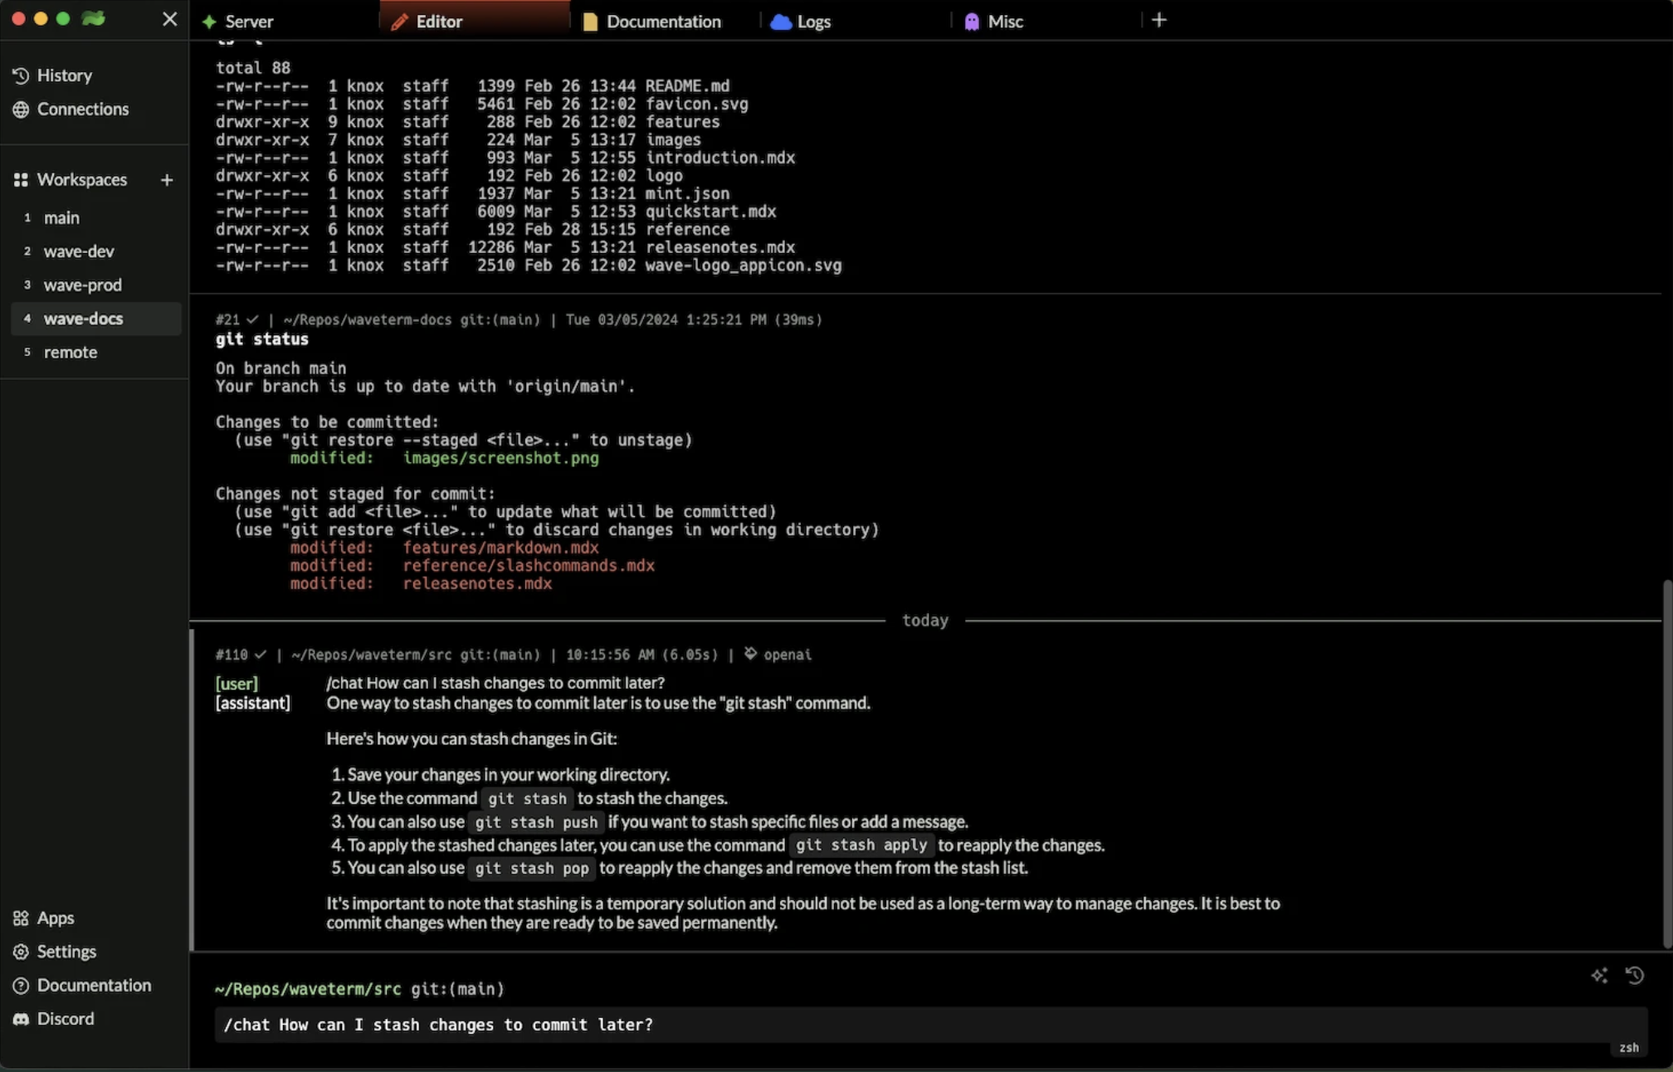Click the prompt path ~/Repos/waveterm/src

(308, 989)
